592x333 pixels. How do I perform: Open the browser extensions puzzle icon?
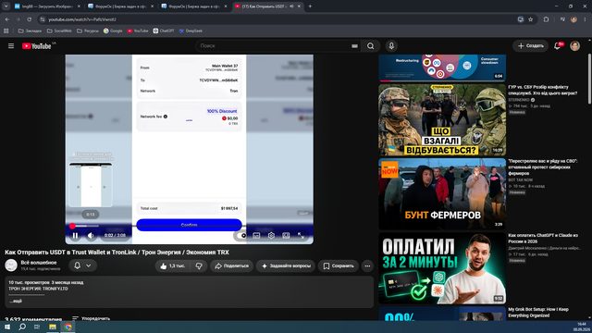pos(546,19)
